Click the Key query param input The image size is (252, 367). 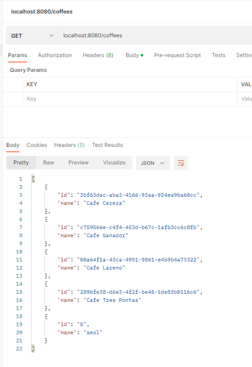[x=130, y=99]
